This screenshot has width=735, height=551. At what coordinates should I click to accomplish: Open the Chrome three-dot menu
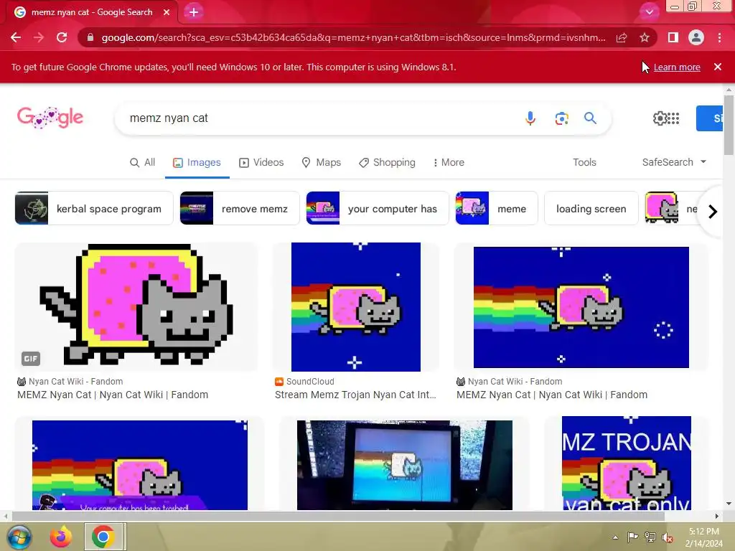(719, 37)
